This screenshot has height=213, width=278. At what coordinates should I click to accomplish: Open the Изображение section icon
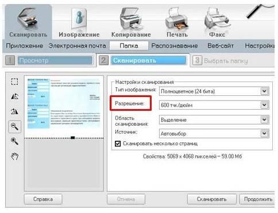[79, 18]
